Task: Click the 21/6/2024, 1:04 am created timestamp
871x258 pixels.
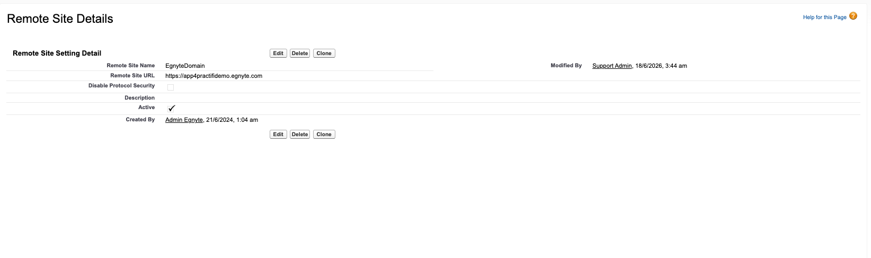Action: (232, 120)
